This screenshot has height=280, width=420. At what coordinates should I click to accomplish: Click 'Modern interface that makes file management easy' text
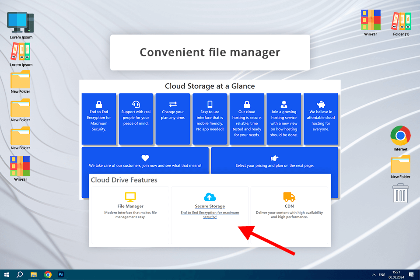tap(130, 215)
